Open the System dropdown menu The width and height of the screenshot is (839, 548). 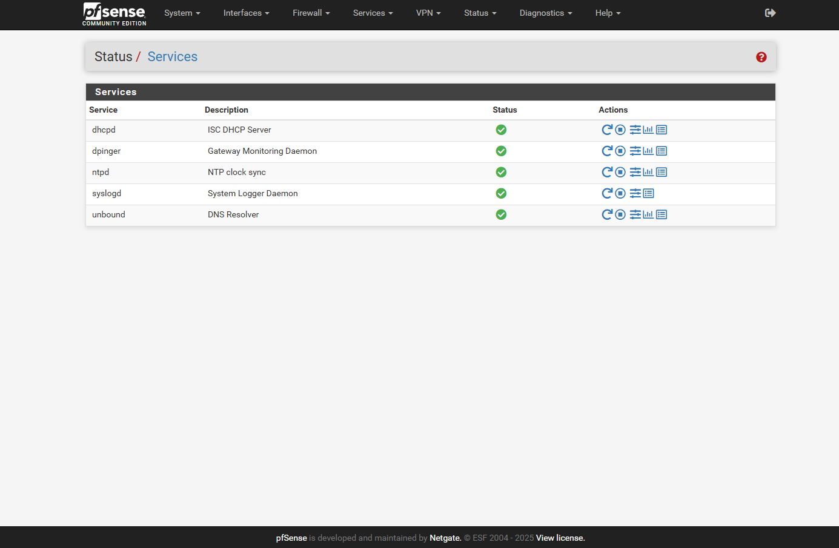pyautogui.click(x=182, y=13)
